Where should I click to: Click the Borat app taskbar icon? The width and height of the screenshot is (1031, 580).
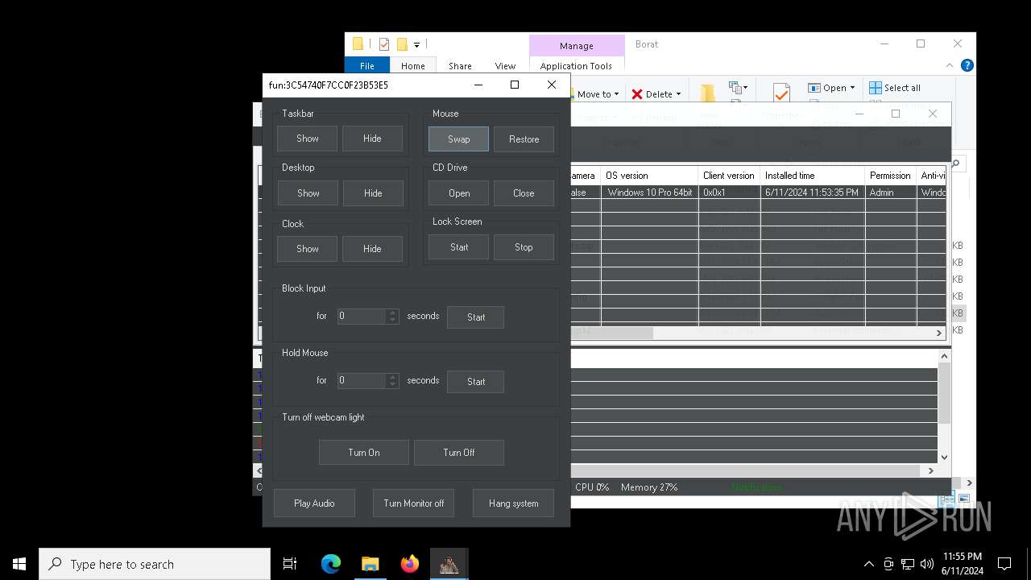pyautogui.click(x=449, y=564)
